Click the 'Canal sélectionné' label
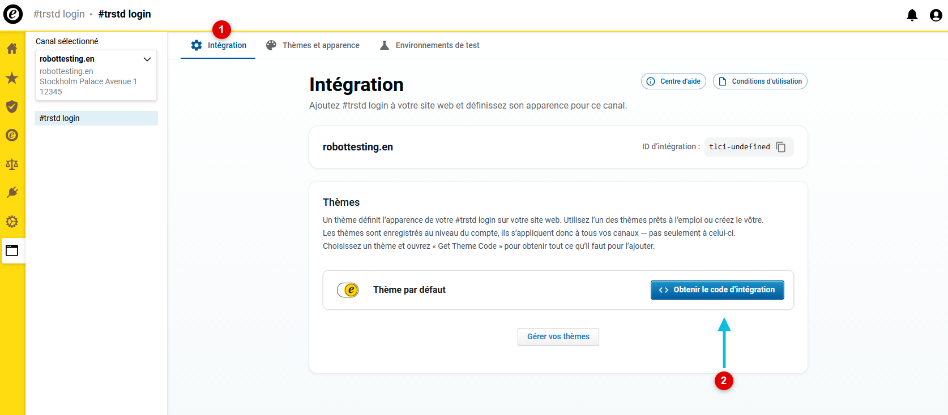Screen dimensions: 948x415 [x=67, y=41]
